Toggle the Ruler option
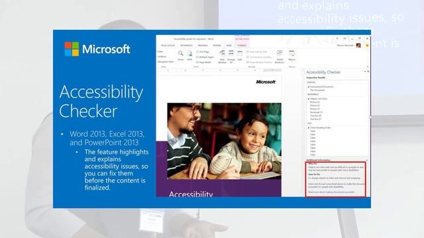424x238 pixels. tap(160, 52)
